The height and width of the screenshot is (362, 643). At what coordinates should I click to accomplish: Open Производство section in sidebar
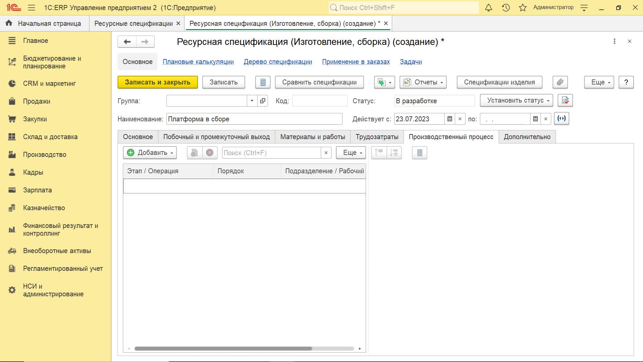tap(45, 155)
